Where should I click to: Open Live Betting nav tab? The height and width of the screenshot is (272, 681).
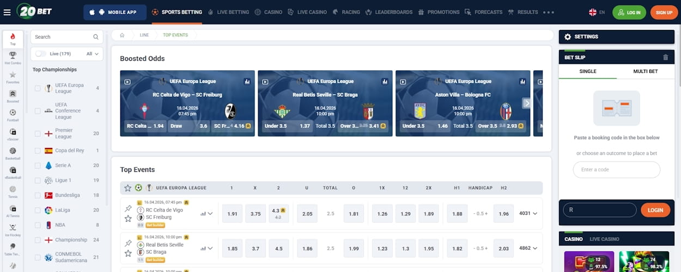(x=228, y=12)
